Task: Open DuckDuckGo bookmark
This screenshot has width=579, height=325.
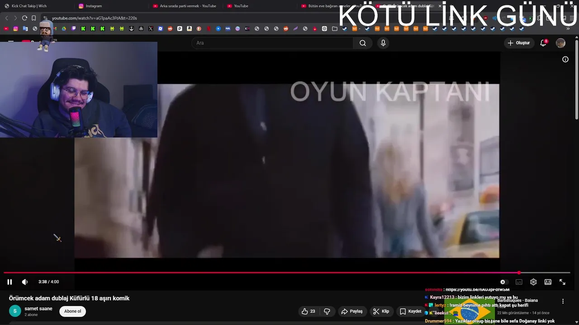Action: 199,28
